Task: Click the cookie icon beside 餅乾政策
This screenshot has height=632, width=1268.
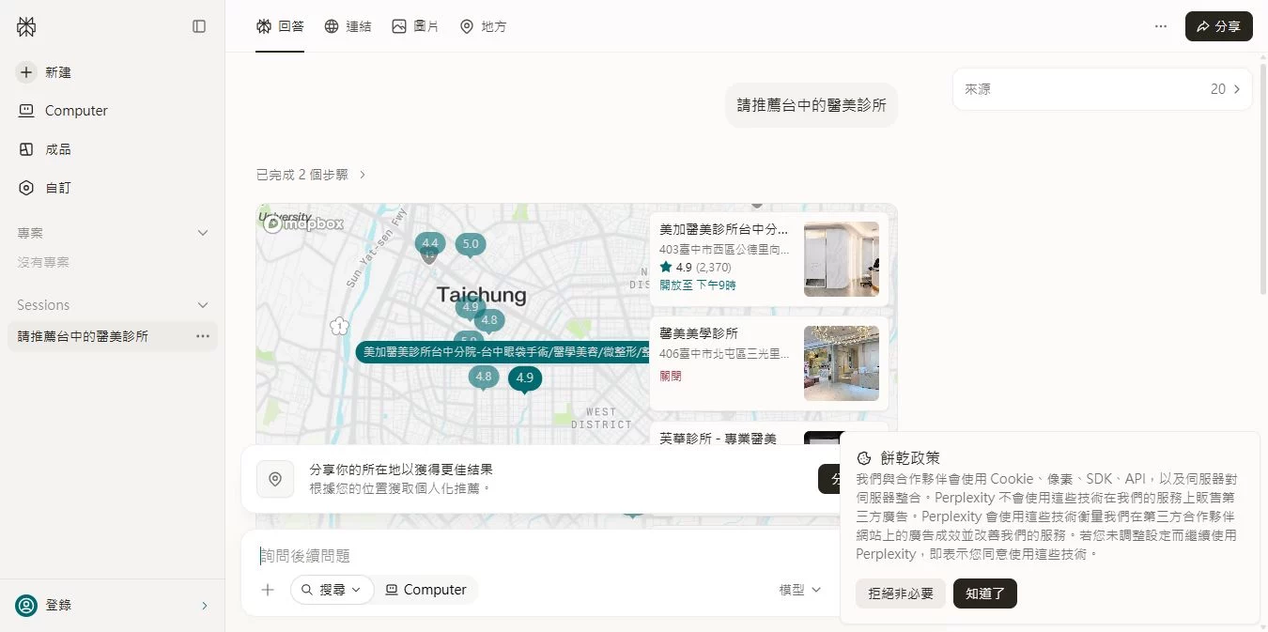Action: click(864, 458)
